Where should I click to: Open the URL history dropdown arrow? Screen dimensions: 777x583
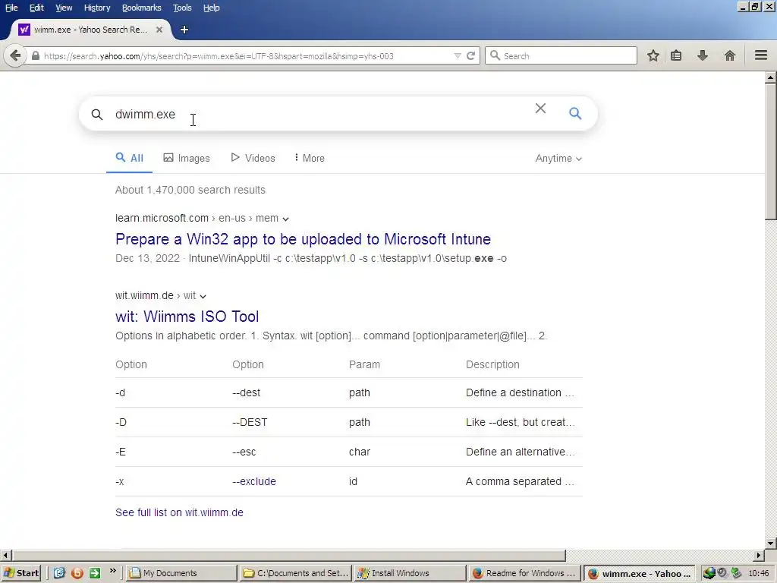pos(458,56)
